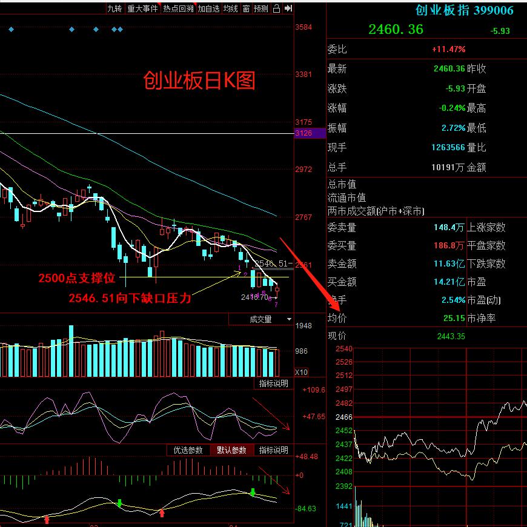Expand the dropdown arrow beside 成交量

pos(289,319)
